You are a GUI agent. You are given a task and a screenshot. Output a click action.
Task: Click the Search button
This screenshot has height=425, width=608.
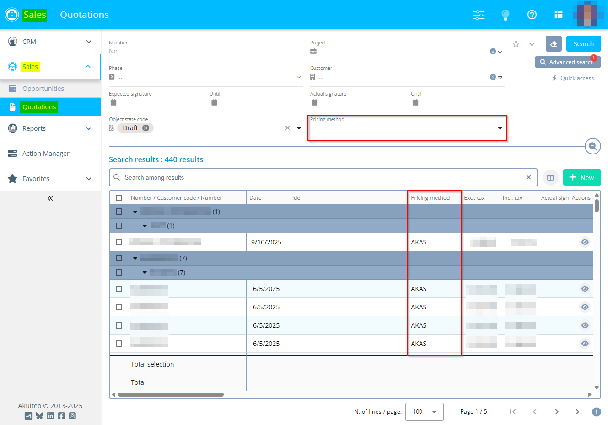(583, 44)
